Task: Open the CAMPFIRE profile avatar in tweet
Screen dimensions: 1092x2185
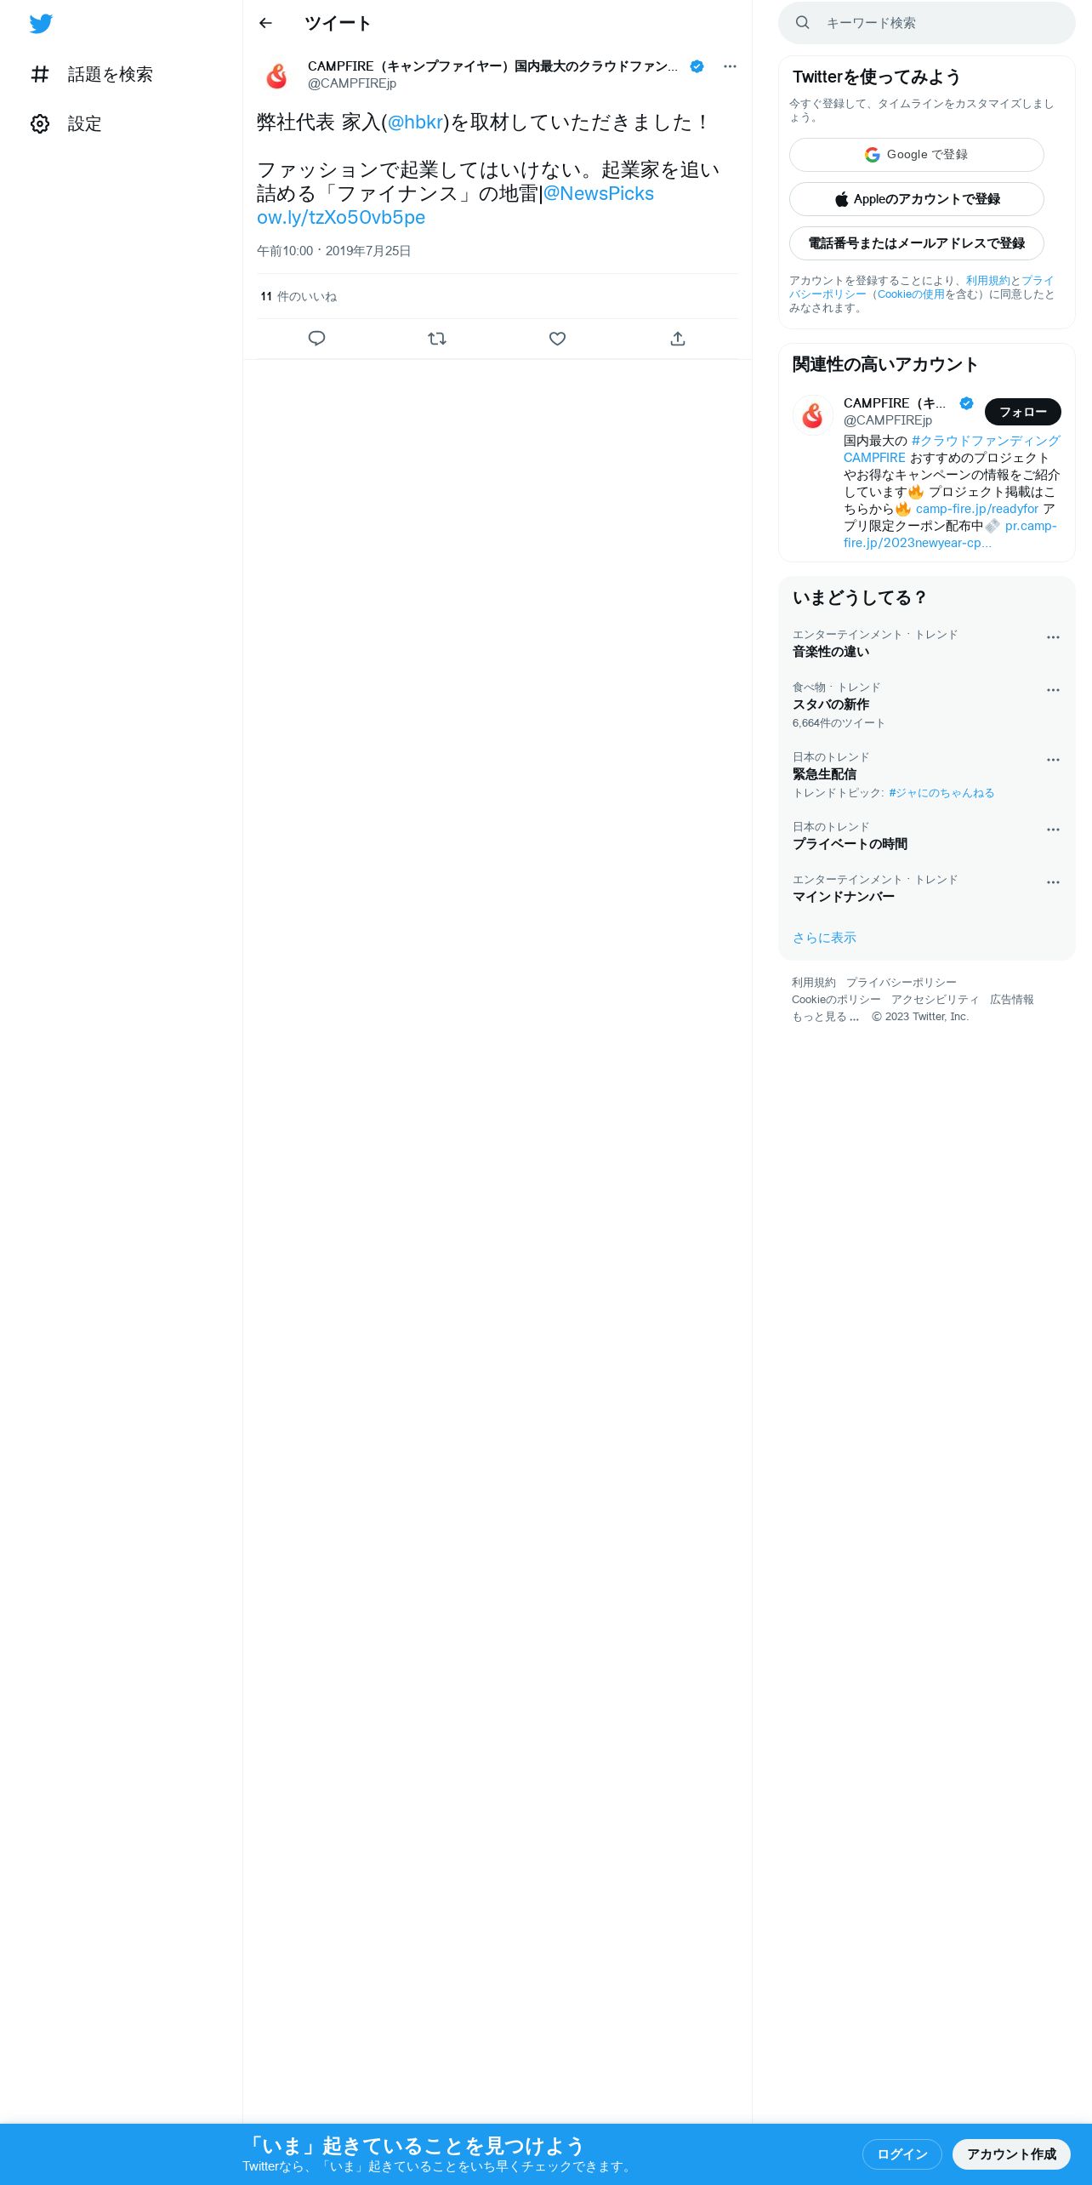Action: (x=277, y=75)
